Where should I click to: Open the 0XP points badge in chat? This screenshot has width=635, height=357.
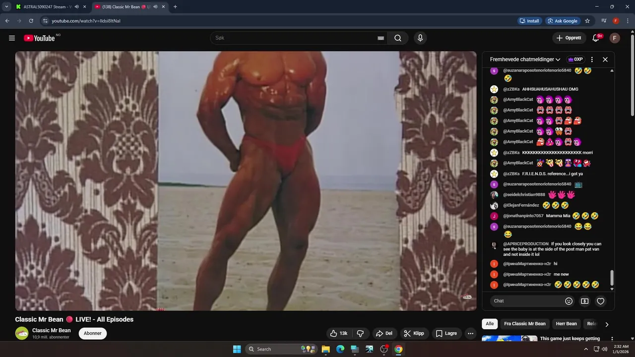coord(575,59)
